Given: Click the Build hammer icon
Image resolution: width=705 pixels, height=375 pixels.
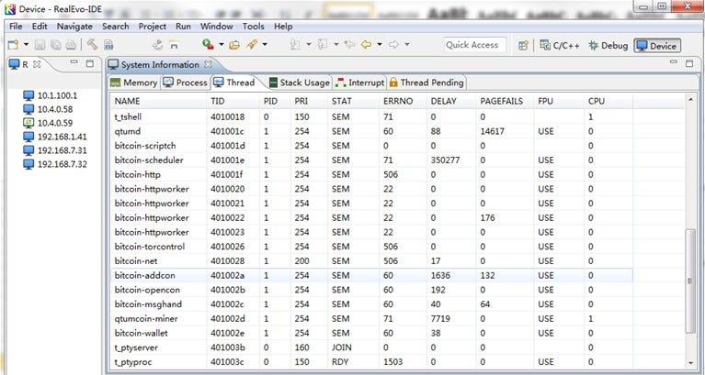Looking at the screenshot, I should (x=92, y=44).
